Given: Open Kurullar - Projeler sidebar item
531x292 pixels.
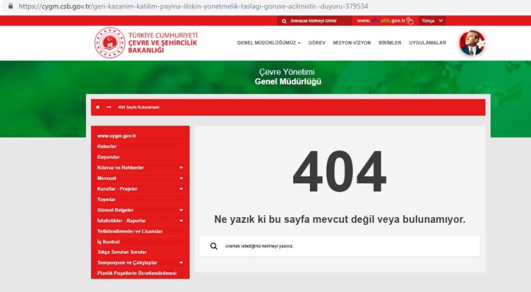Looking at the screenshot, I should pyautogui.click(x=117, y=189).
